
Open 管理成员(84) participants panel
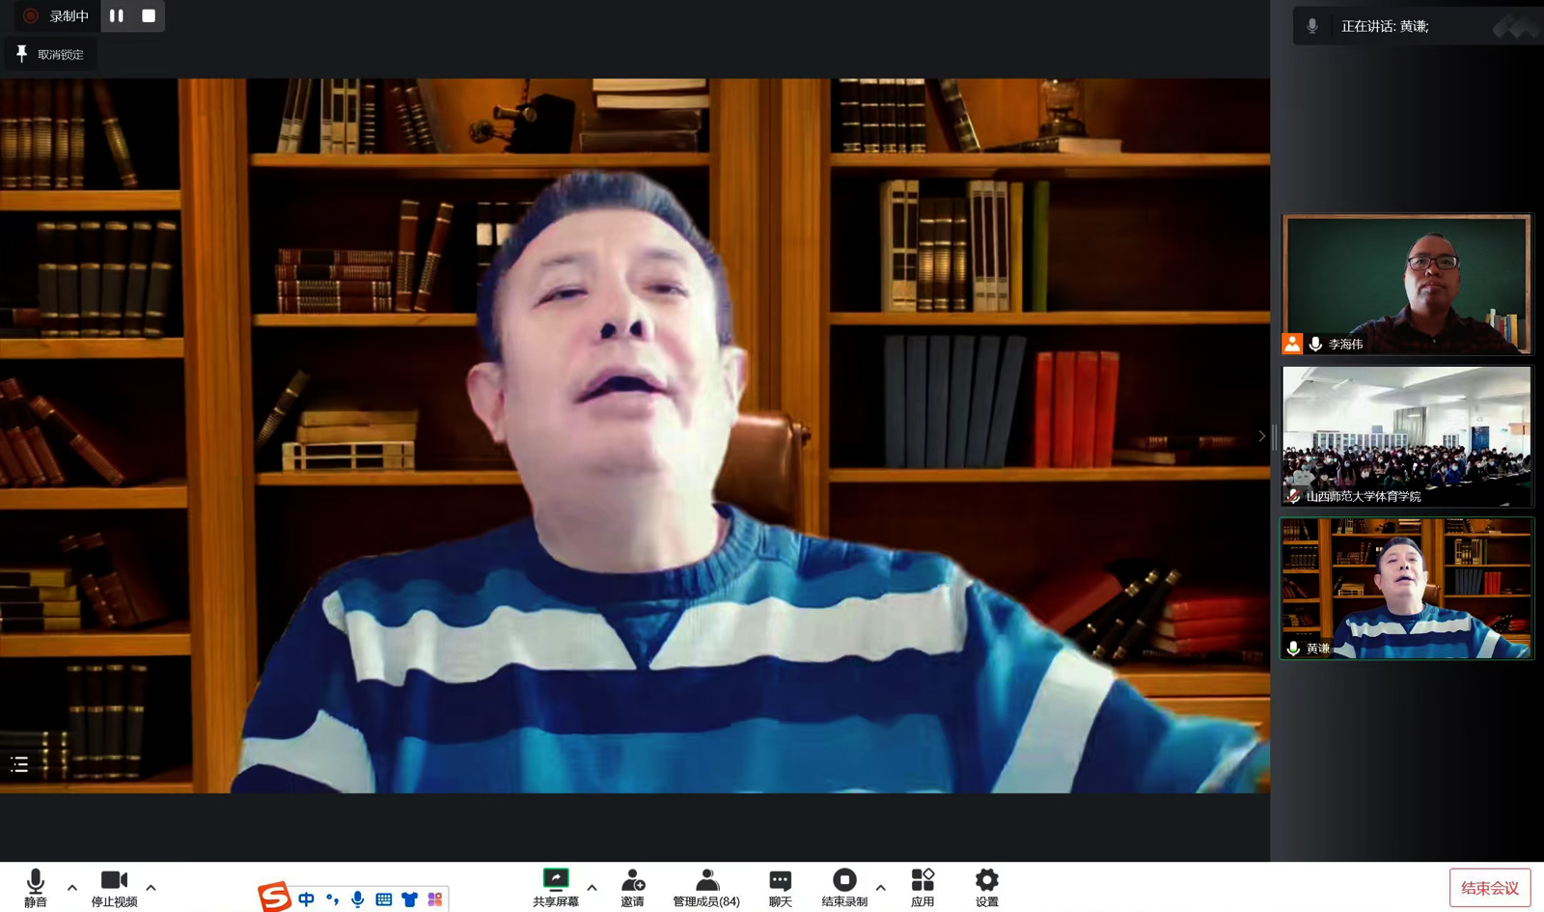pyautogui.click(x=706, y=887)
